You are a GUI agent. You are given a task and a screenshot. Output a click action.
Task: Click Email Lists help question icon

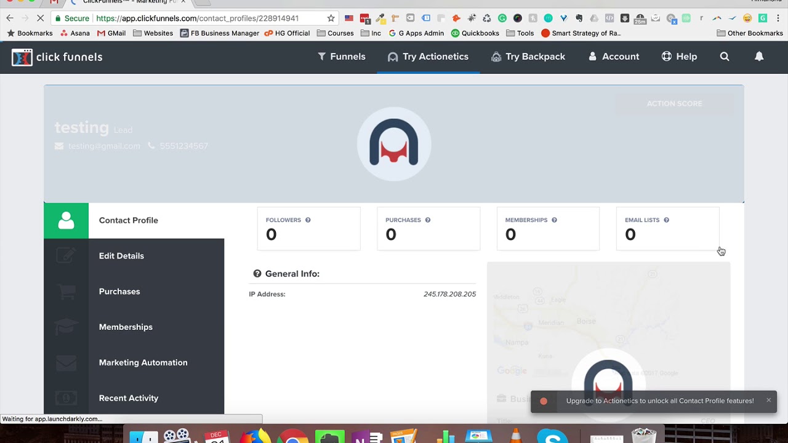click(666, 220)
